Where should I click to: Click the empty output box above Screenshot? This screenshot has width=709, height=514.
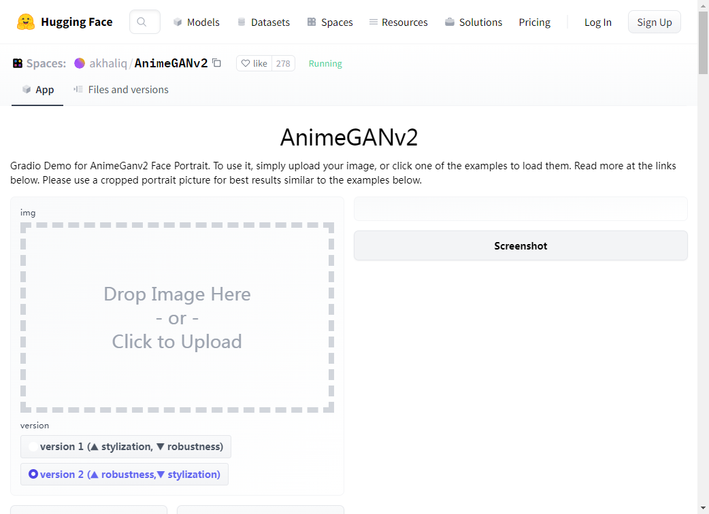[x=521, y=209]
